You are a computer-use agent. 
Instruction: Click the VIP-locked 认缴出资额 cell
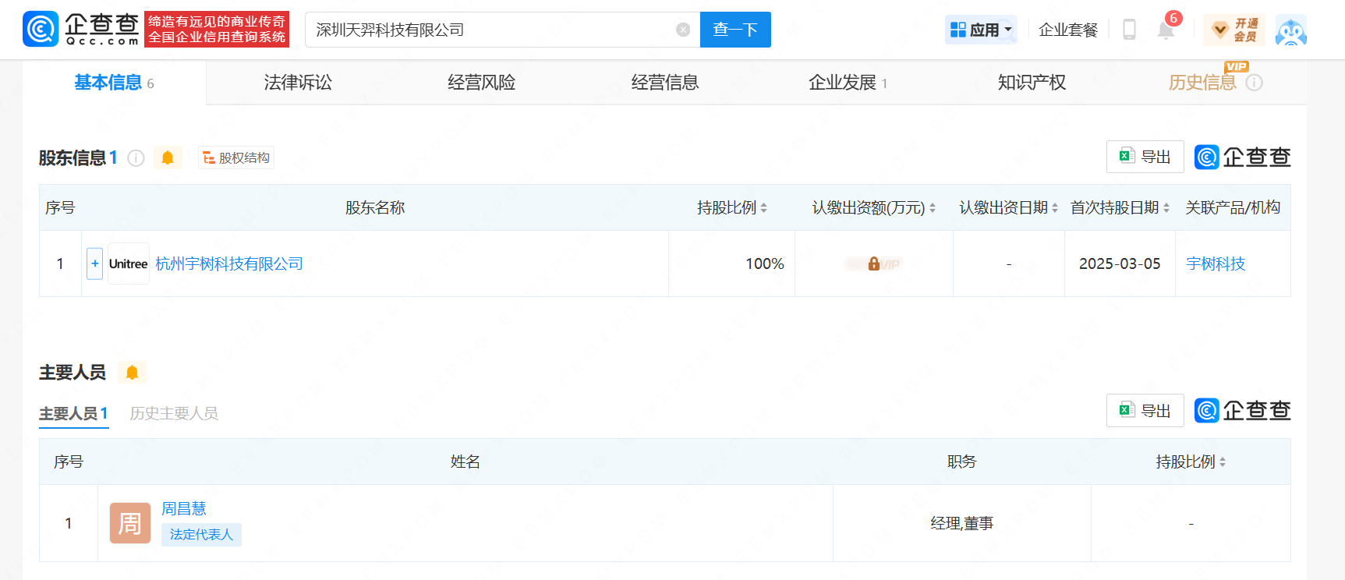[874, 264]
